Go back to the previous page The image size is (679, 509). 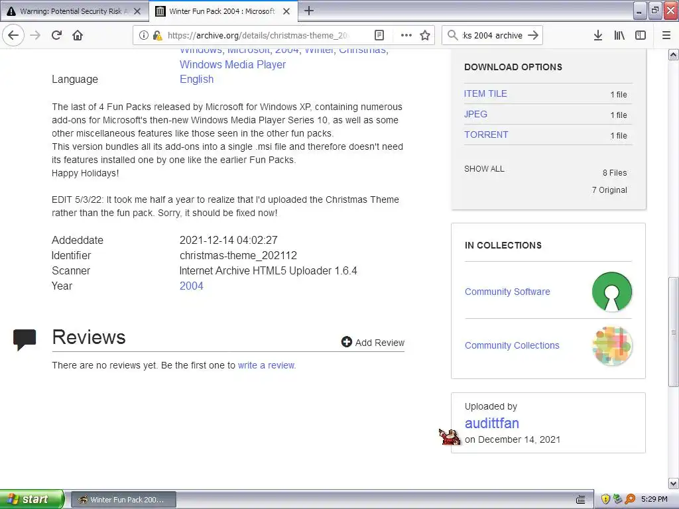13,35
